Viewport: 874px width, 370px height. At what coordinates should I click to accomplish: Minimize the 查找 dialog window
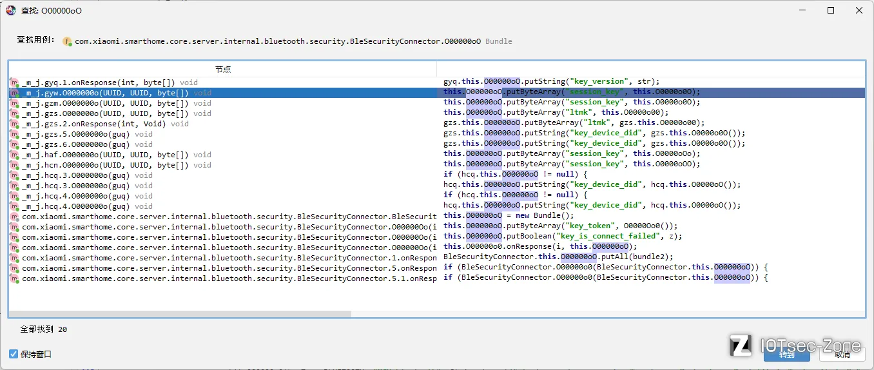click(802, 10)
